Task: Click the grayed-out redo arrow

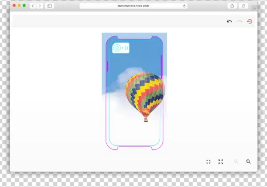Action: click(239, 21)
